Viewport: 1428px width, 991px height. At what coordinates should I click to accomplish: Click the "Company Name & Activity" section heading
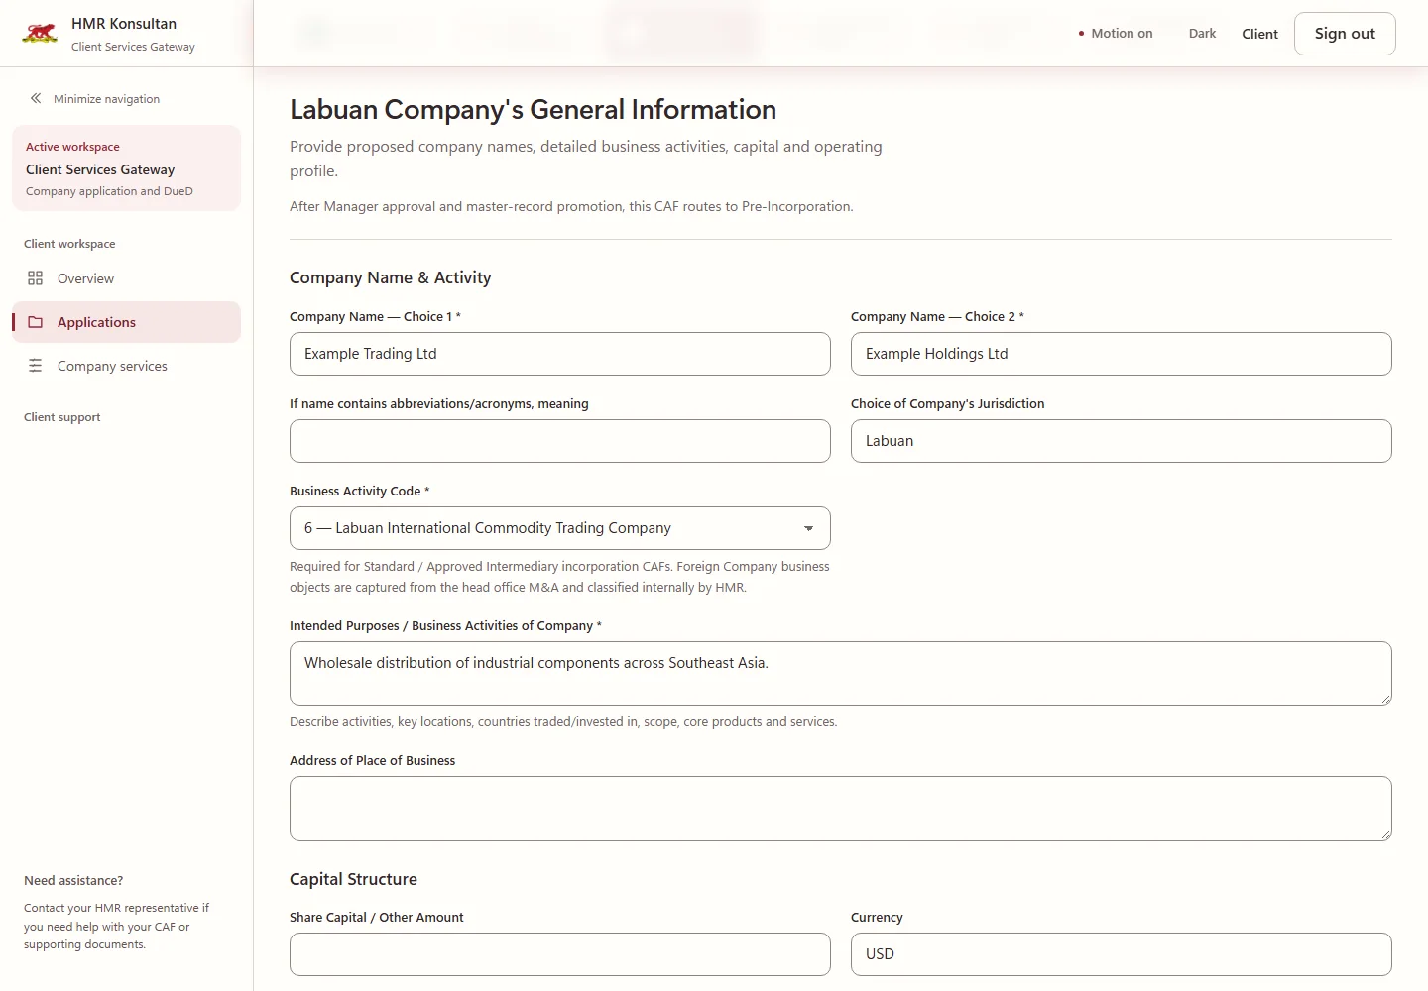tap(390, 277)
